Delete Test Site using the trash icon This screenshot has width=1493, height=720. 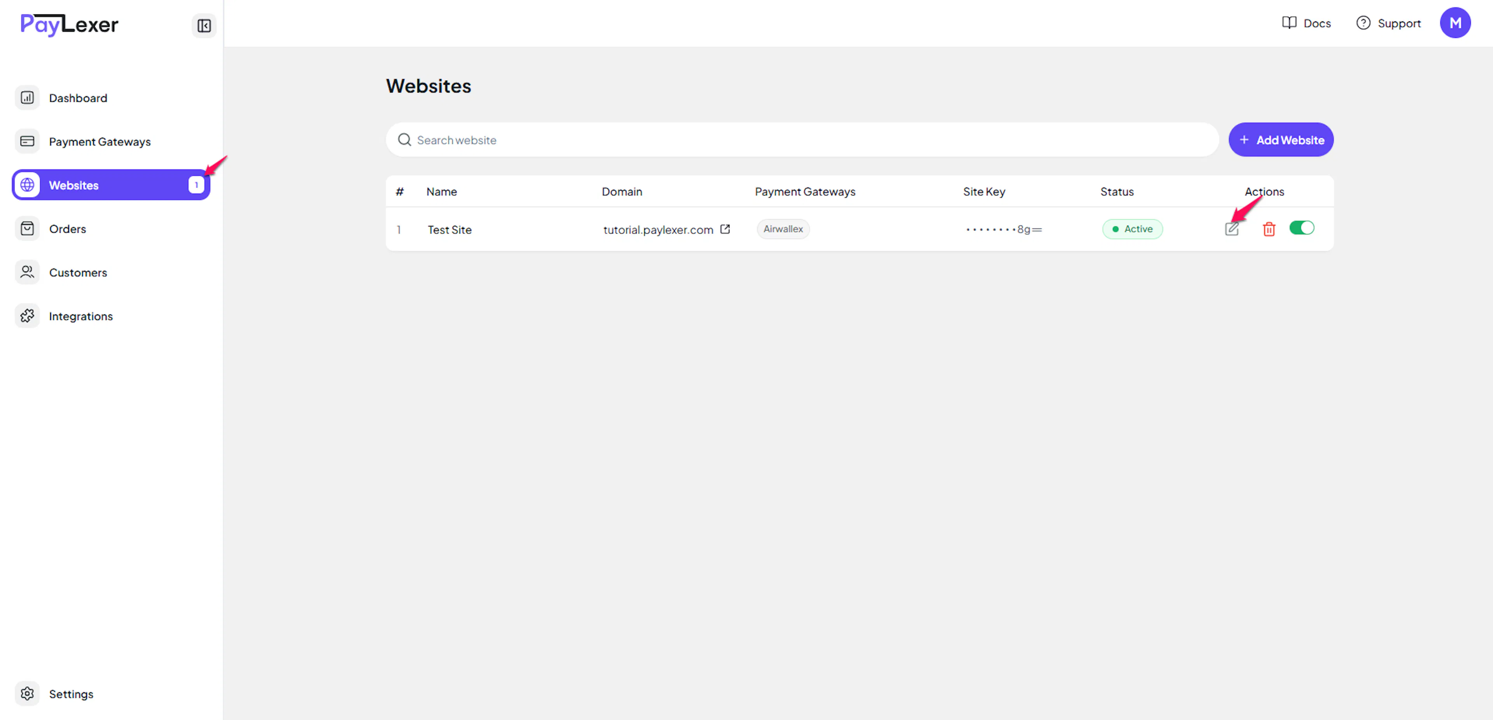tap(1269, 229)
